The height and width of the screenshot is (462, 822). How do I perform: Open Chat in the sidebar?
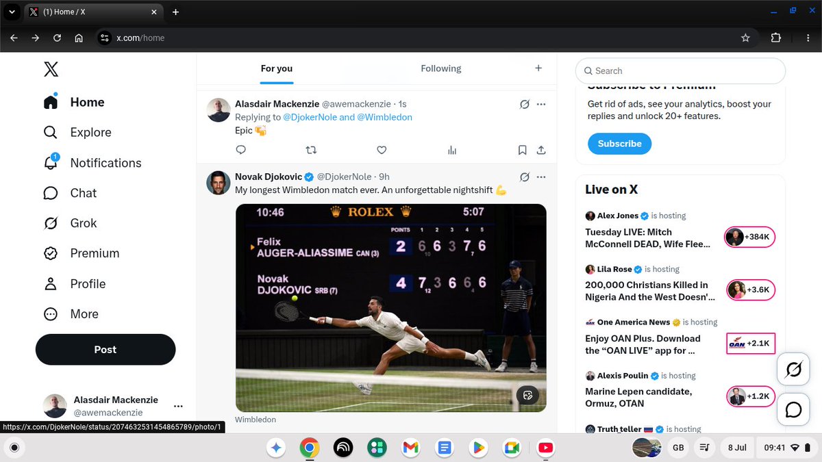click(x=70, y=193)
